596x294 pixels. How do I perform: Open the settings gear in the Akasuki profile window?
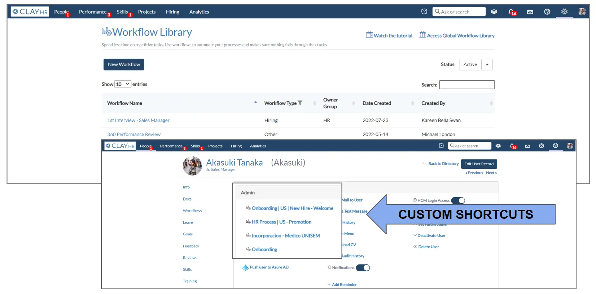[x=556, y=146]
